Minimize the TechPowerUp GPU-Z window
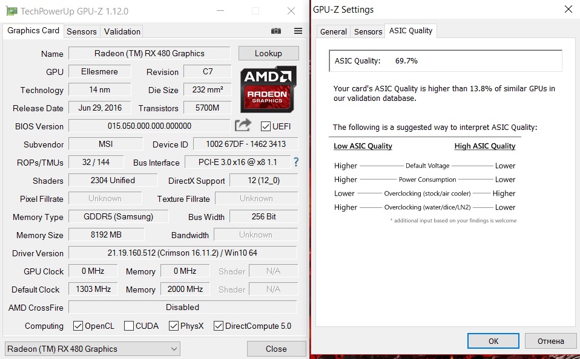Viewport: 580px width, 359px height. pyautogui.click(x=220, y=11)
